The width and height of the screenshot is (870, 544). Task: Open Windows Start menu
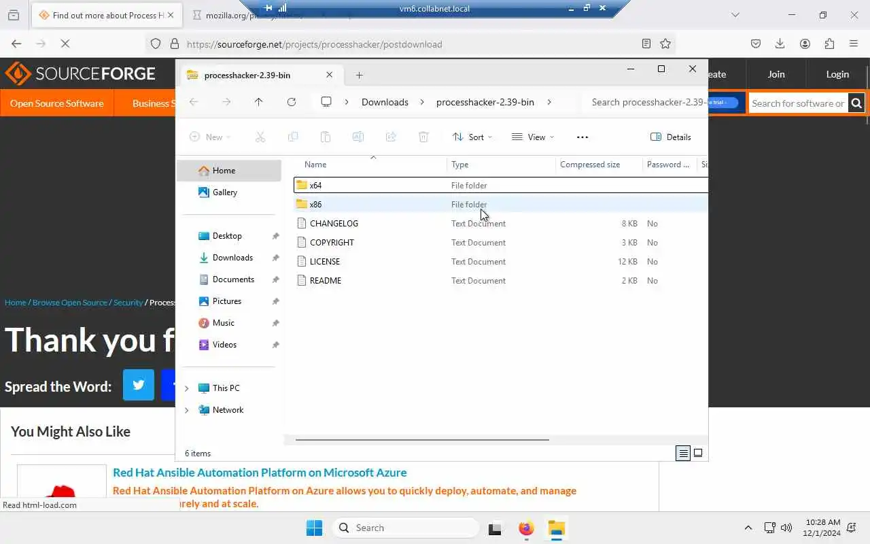(314, 528)
